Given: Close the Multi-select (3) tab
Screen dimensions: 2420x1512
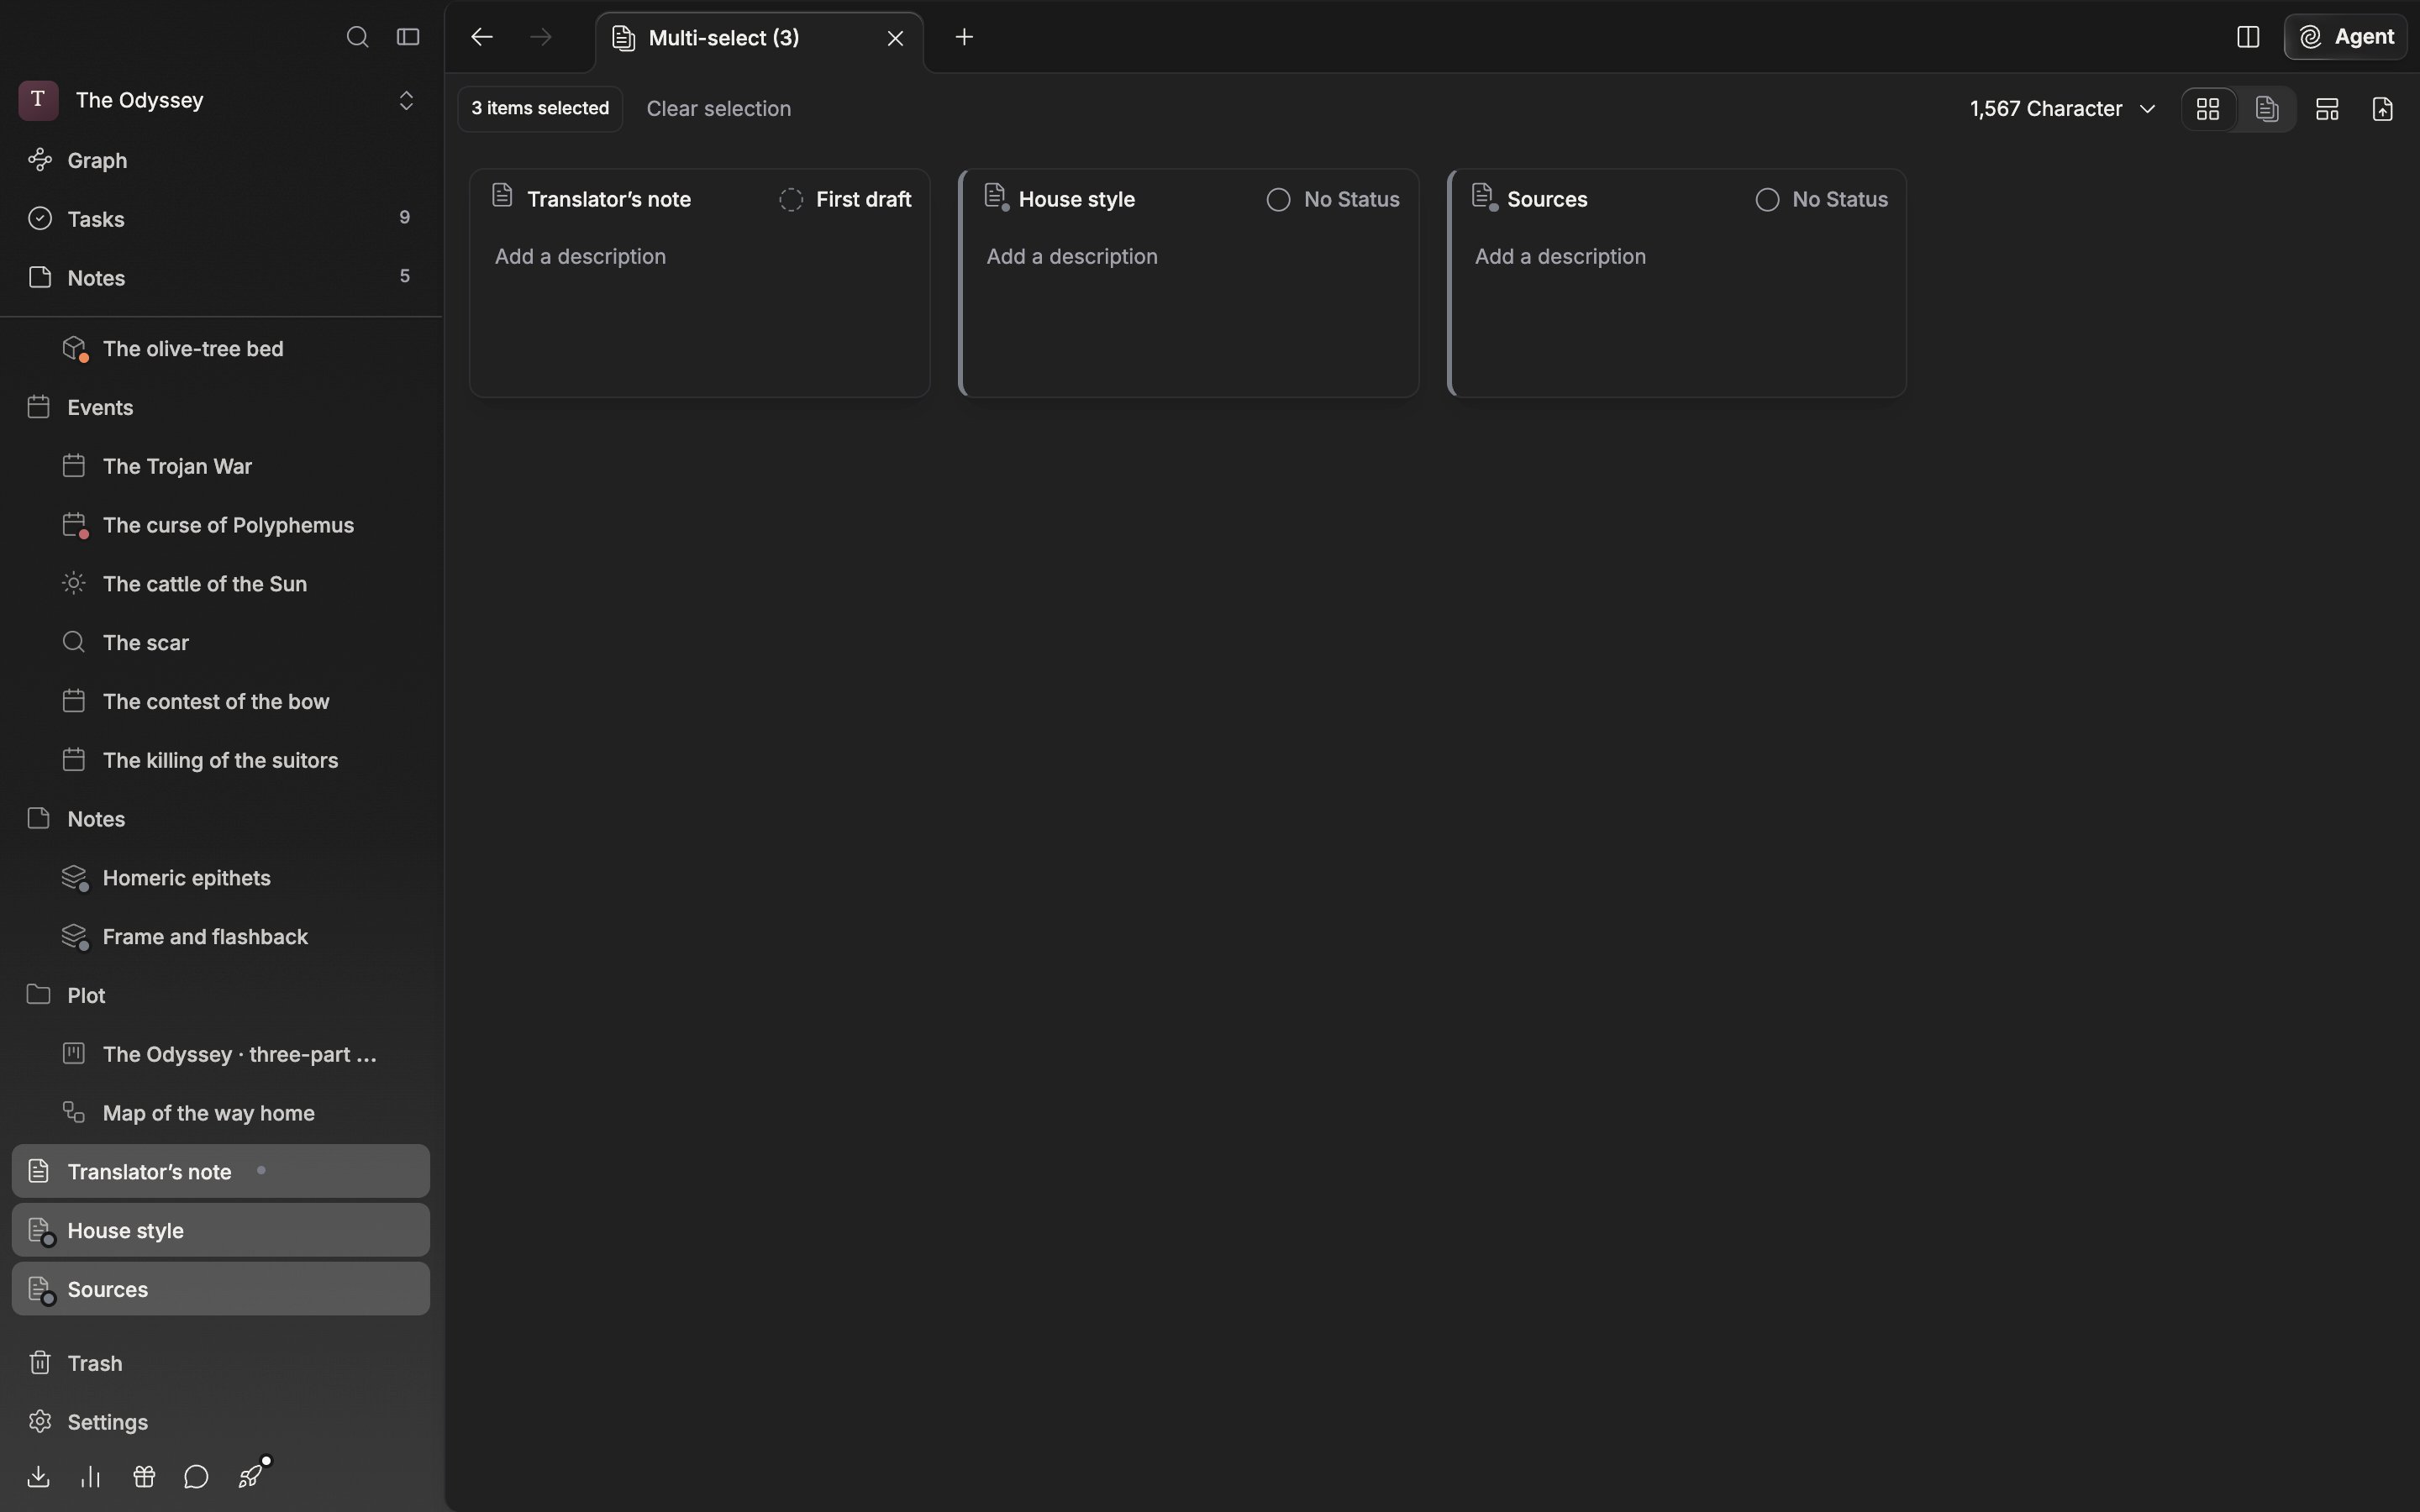Looking at the screenshot, I should (895, 38).
